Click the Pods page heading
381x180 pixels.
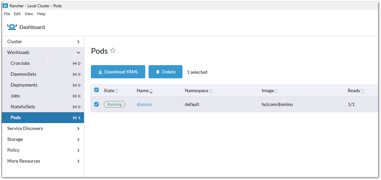click(99, 51)
